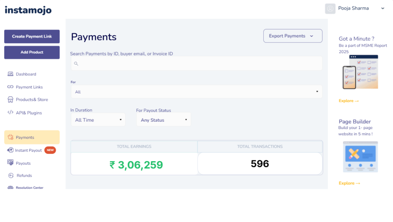Screen dimensions: 393x222
Task: Expand the Export Payments dropdown
Action: tap(293, 36)
